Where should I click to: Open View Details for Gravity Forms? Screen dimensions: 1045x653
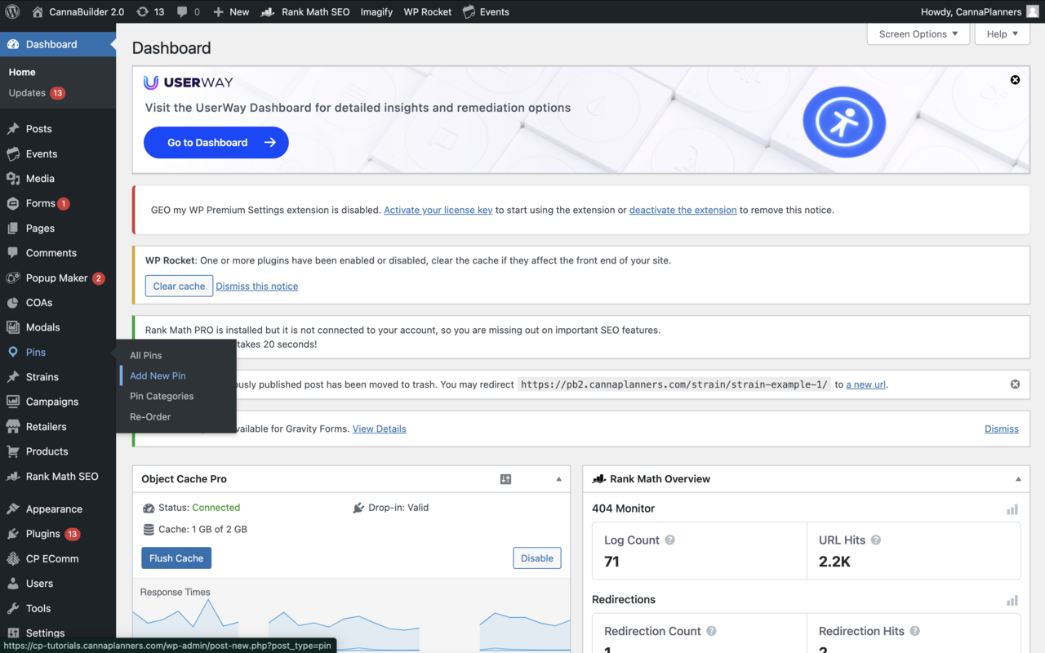pos(379,429)
